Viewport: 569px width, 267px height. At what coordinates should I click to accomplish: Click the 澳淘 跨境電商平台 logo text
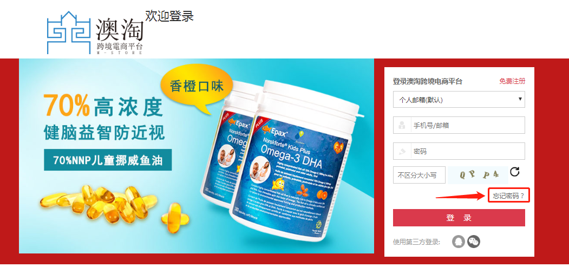[120, 37]
